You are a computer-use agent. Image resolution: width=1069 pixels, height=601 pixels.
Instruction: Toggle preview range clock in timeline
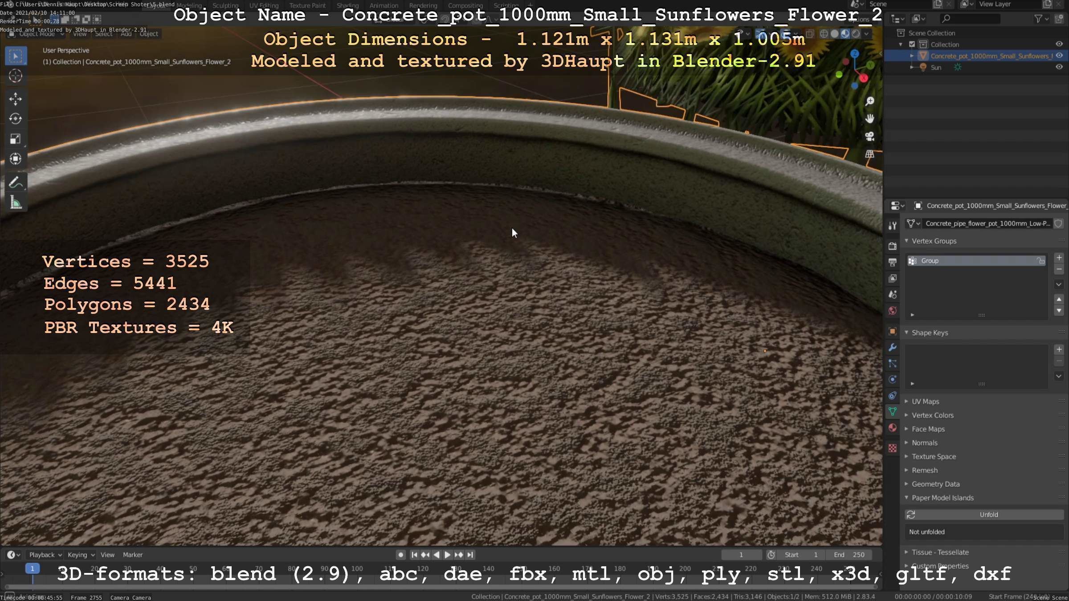point(771,555)
